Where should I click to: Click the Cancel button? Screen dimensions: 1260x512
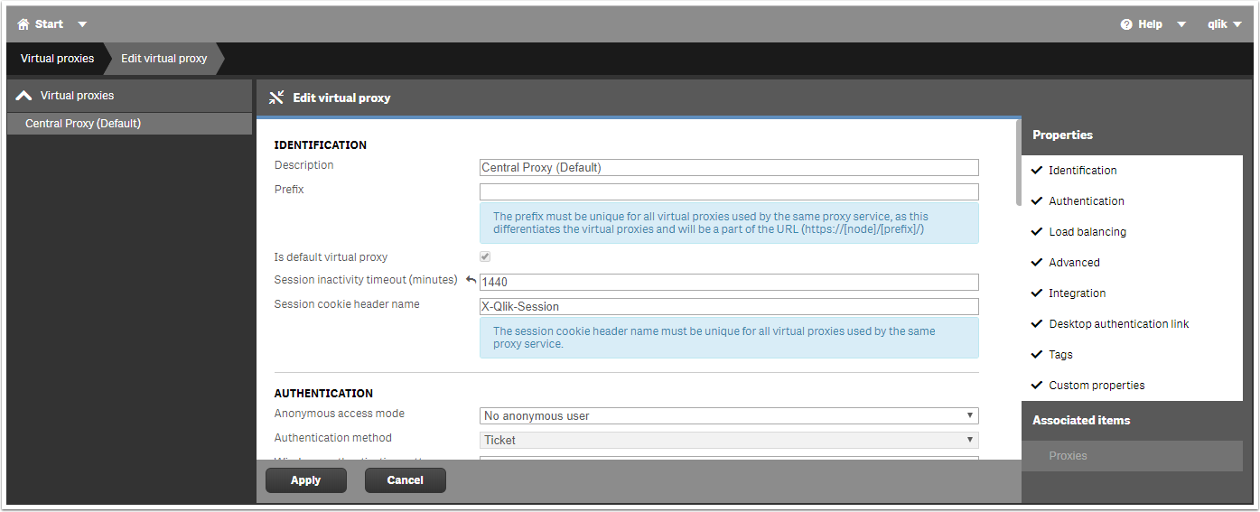pos(405,480)
